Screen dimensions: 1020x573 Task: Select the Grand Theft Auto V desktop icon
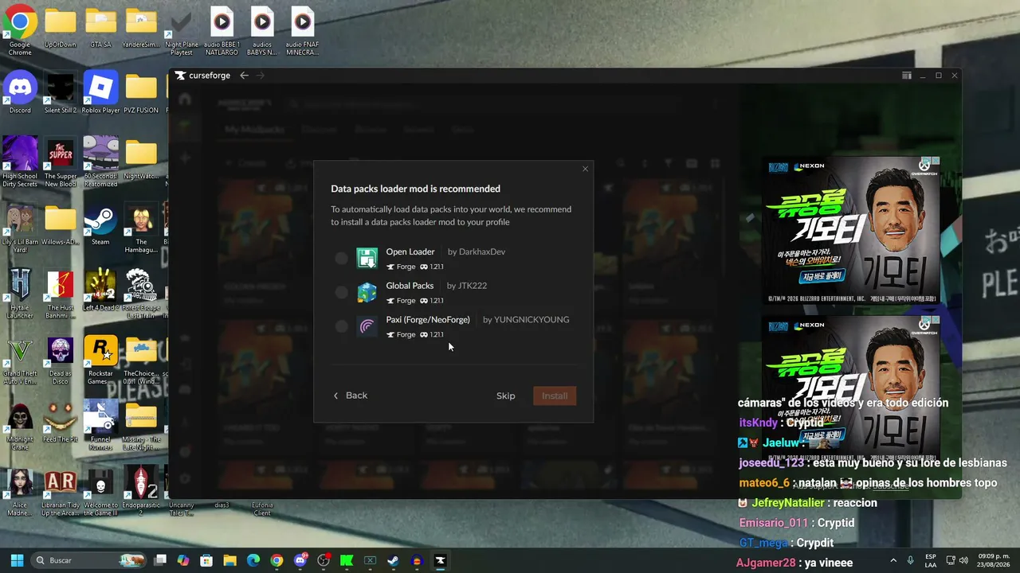pyautogui.click(x=20, y=360)
